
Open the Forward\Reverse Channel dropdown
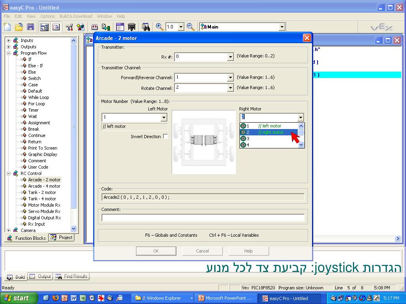click(230, 78)
